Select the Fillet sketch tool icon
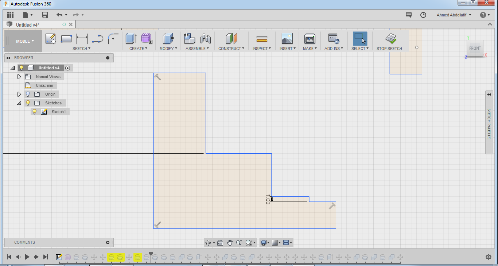This screenshot has width=498, height=266. pos(113,38)
